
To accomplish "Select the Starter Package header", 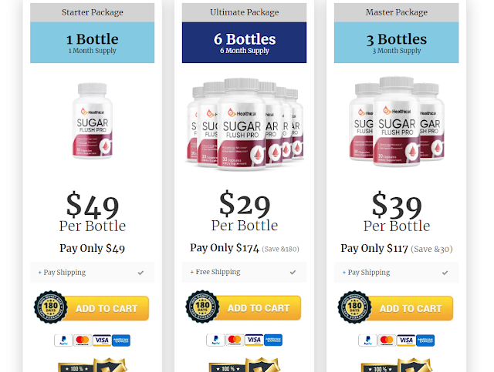I will point(93,12).
